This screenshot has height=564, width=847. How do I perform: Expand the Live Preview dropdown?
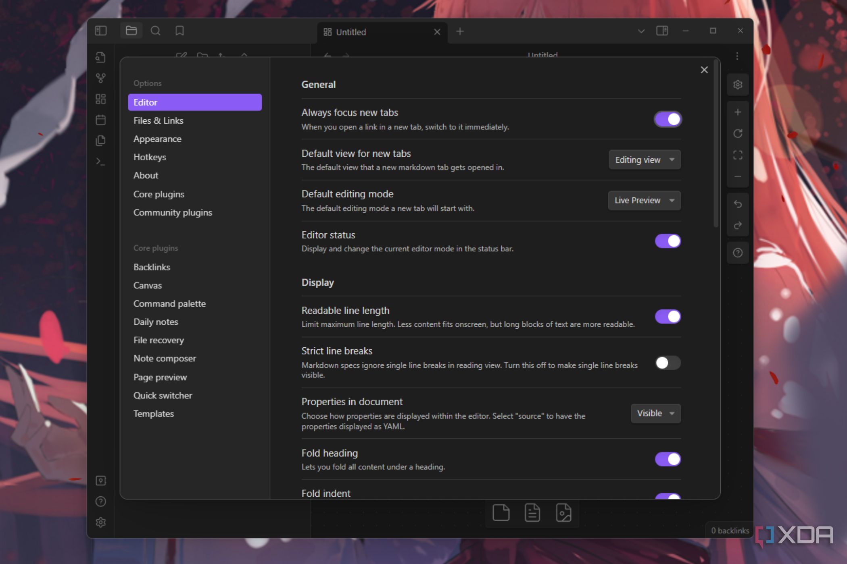(644, 201)
